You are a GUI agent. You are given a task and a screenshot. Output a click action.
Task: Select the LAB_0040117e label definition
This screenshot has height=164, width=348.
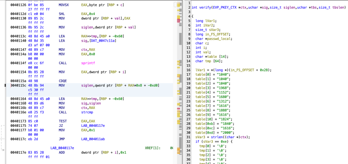point(62,147)
